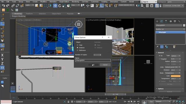Activate the Select and Link tool
The width and height of the screenshot is (186, 104).
13,5
